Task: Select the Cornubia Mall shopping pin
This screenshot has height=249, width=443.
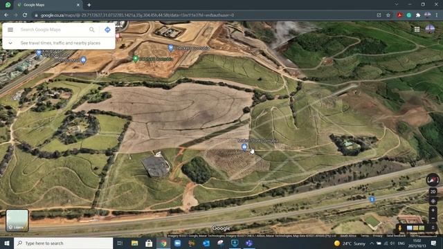Action: click(x=83, y=60)
